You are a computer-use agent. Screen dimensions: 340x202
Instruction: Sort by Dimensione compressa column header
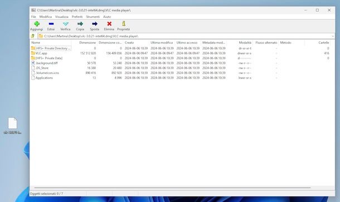click(110, 43)
